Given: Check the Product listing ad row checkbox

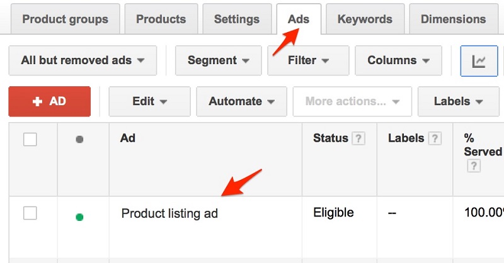Looking at the screenshot, I should pos(30,213).
